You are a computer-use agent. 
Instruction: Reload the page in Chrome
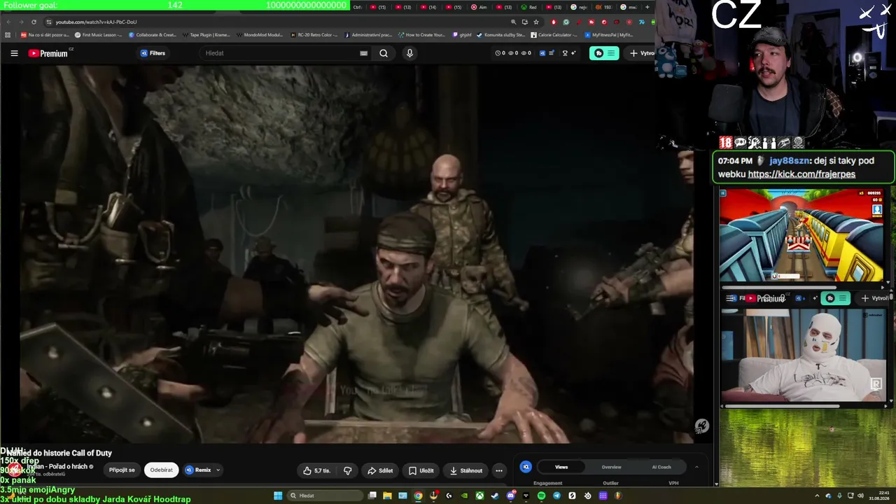pos(34,22)
